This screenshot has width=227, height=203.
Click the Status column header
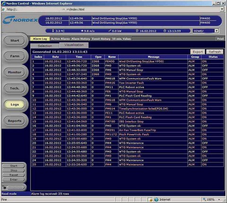pyautogui.click(x=213, y=57)
